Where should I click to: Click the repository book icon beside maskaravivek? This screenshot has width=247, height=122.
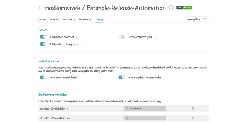pyautogui.click(x=40, y=8)
